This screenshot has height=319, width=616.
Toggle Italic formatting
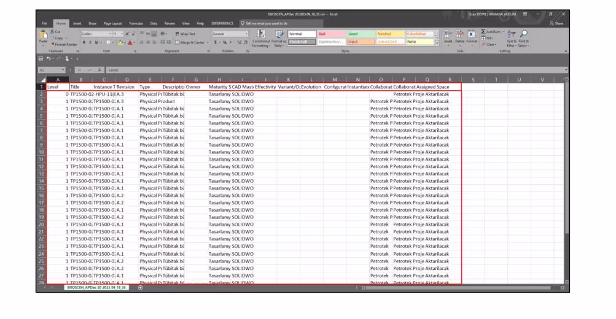(x=90, y=42)
